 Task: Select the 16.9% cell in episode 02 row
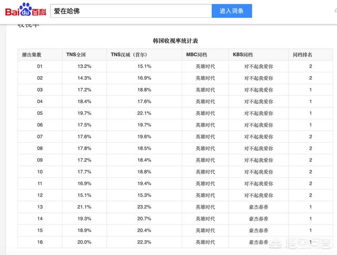(144, 78)
